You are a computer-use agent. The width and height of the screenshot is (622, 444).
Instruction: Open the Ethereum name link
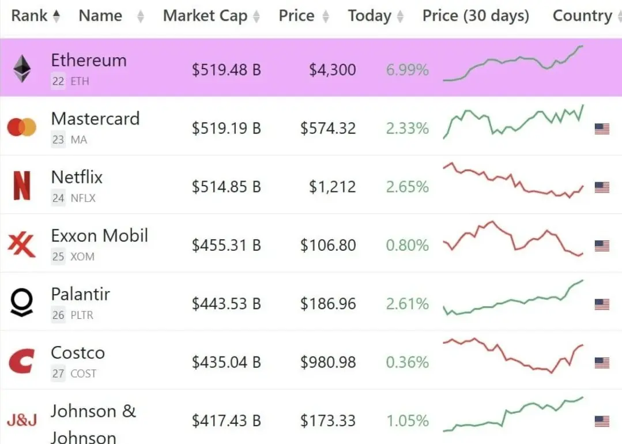click(x=89, y=61)
